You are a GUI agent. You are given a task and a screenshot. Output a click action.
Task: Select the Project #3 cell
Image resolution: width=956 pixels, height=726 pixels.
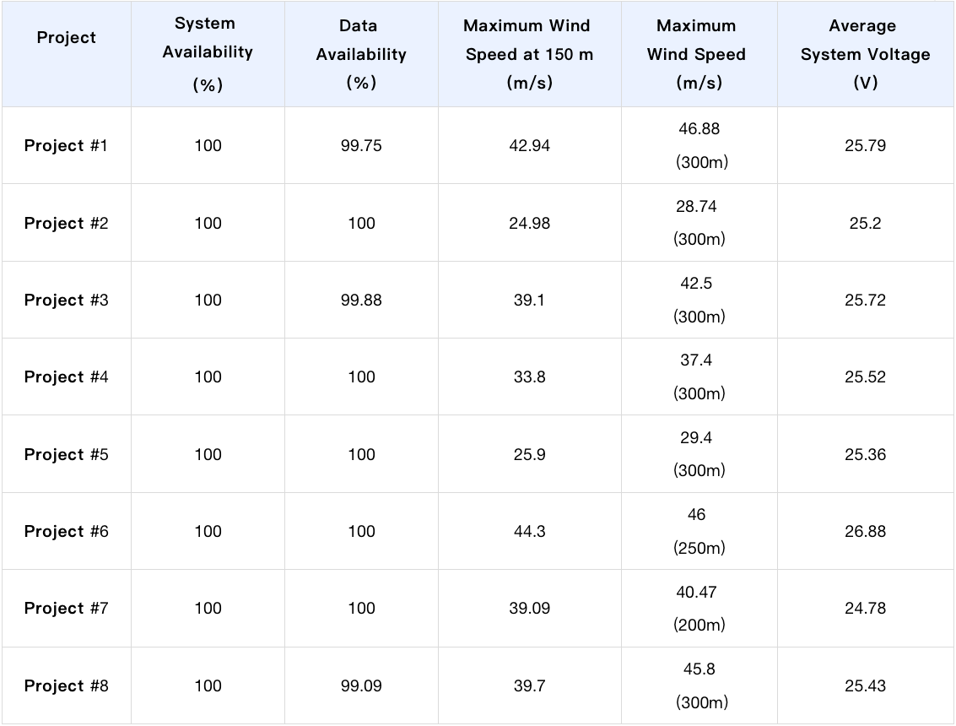tap(66, 301)
